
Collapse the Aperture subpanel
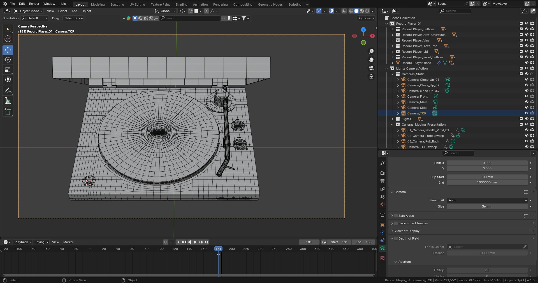pyautogui.click(x=396, y=262)
